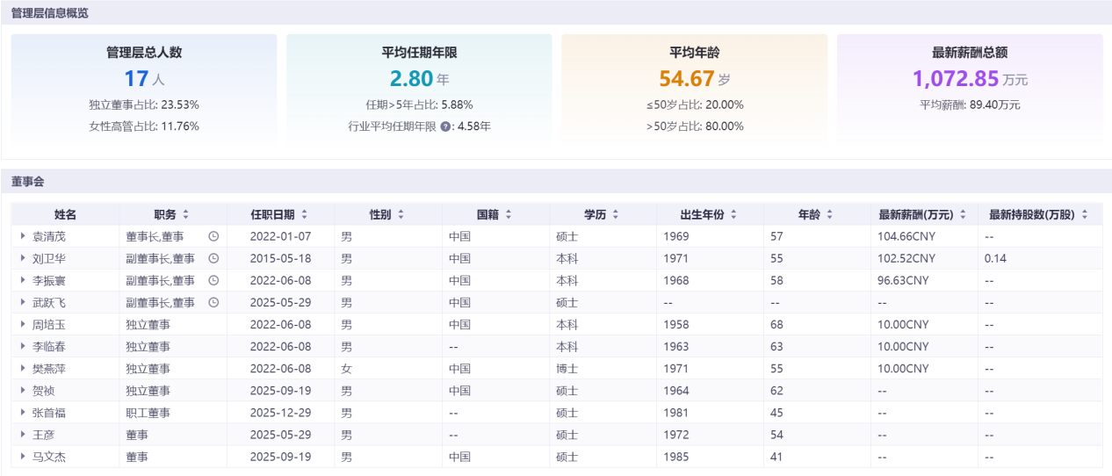
Task: Expand the row for 袁清茂
Action: [x=24, y=236]
